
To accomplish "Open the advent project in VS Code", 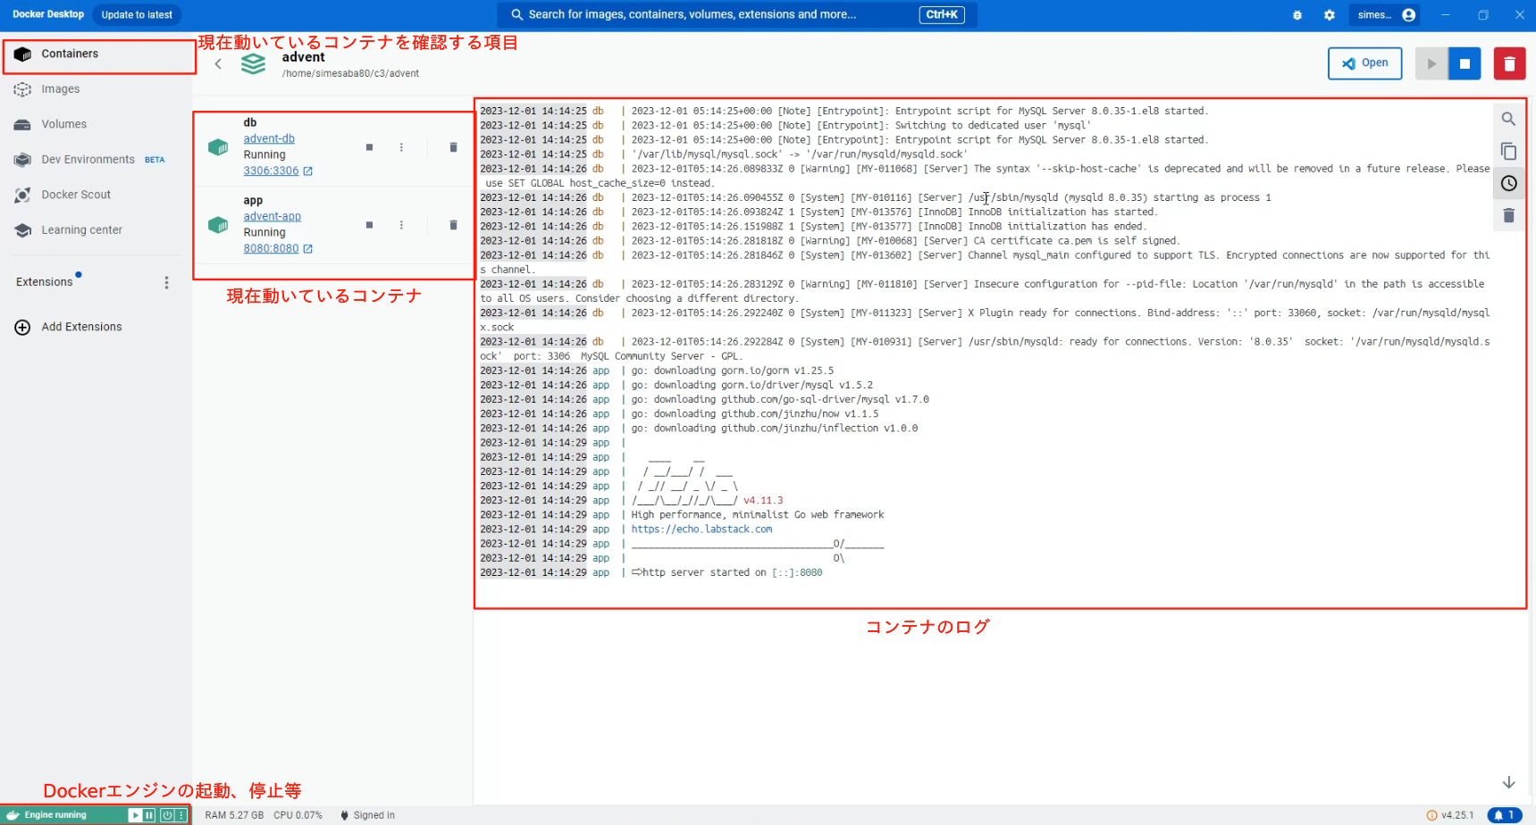I will pyautogui.click(x=1364, y=62).
